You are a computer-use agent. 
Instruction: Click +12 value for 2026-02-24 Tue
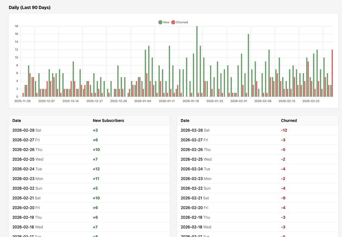pos(96,169)
